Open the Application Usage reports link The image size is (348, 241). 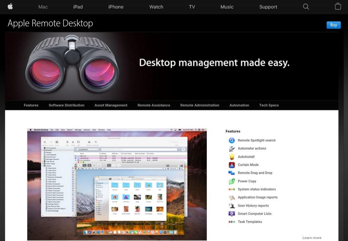click(x=258, y=197)
